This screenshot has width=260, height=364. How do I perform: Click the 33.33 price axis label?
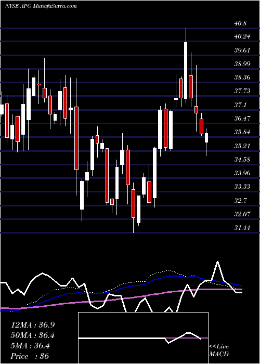coord(242,186)
